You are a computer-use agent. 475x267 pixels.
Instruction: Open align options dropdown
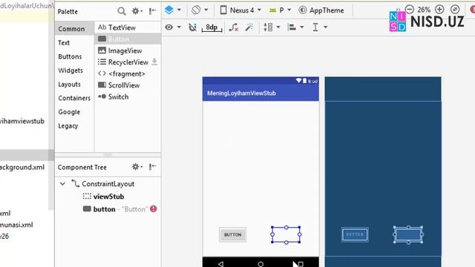pos(295,27)
